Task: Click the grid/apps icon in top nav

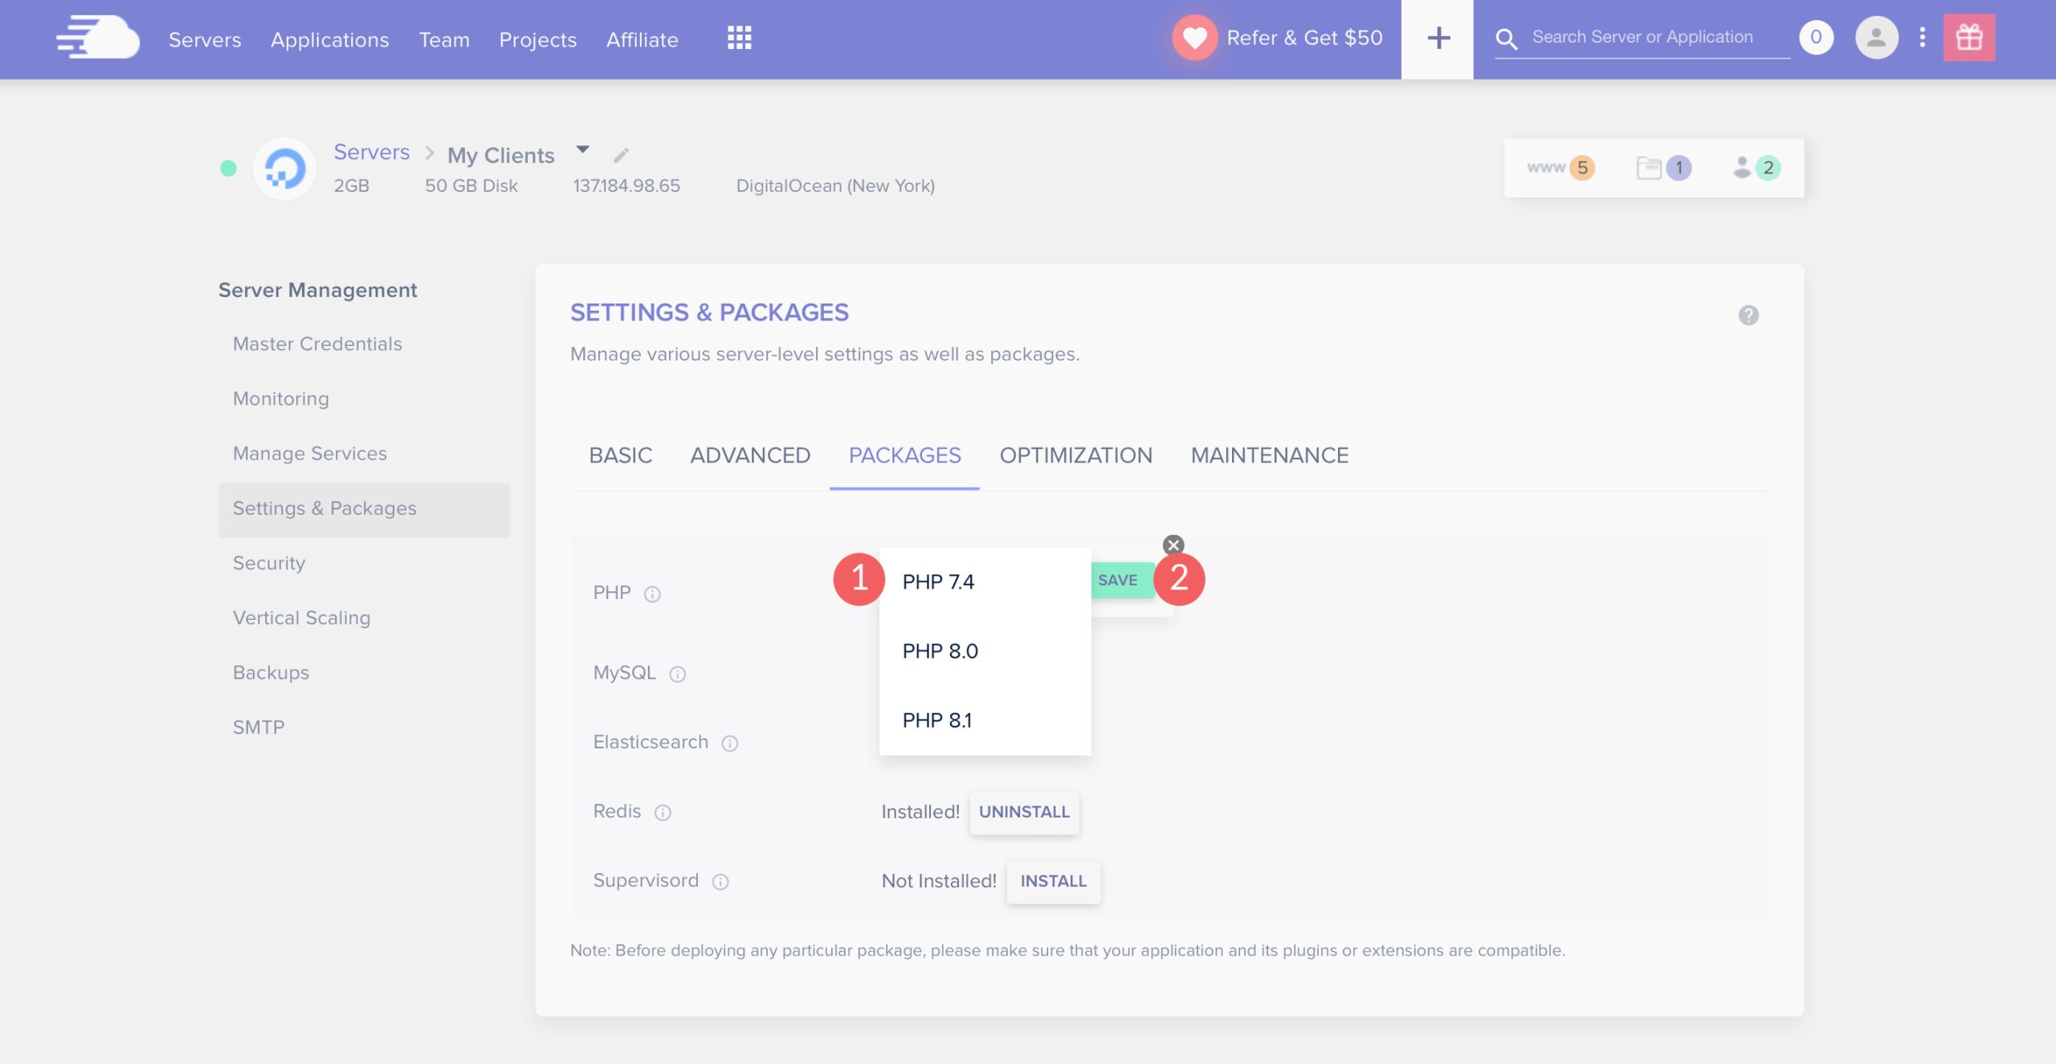Action: coord(740,38)
